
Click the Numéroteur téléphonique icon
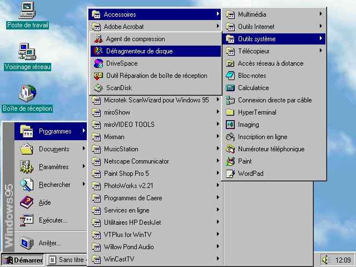coord(230,149)
